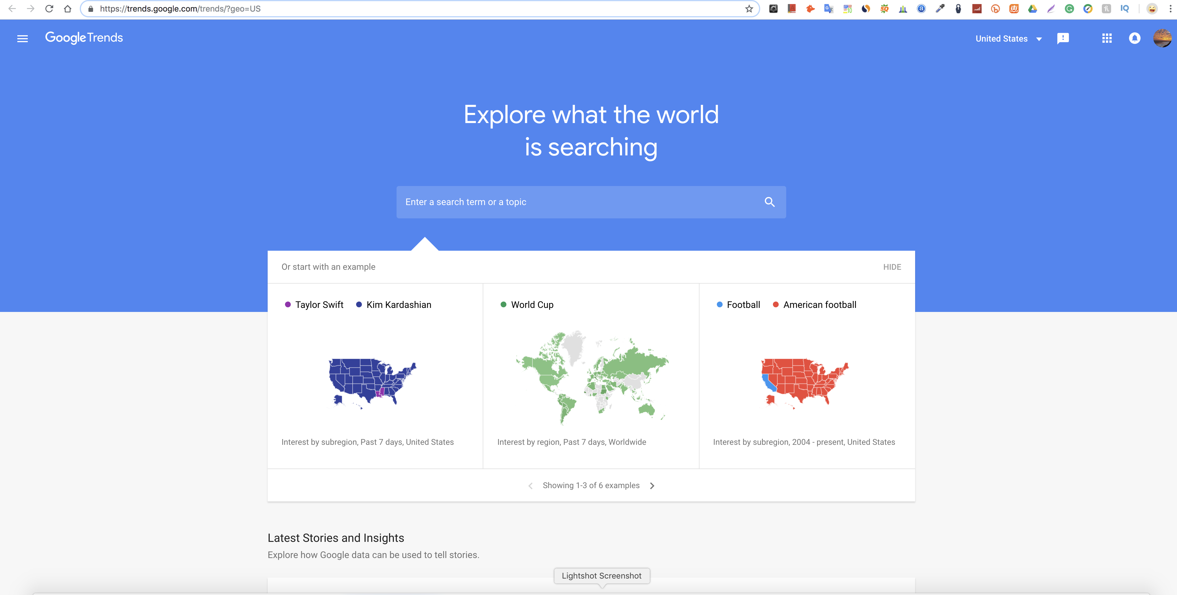Viewport: 1177px width, 595px height.
Task: Click the Google Trends logo
Action: 84,38
